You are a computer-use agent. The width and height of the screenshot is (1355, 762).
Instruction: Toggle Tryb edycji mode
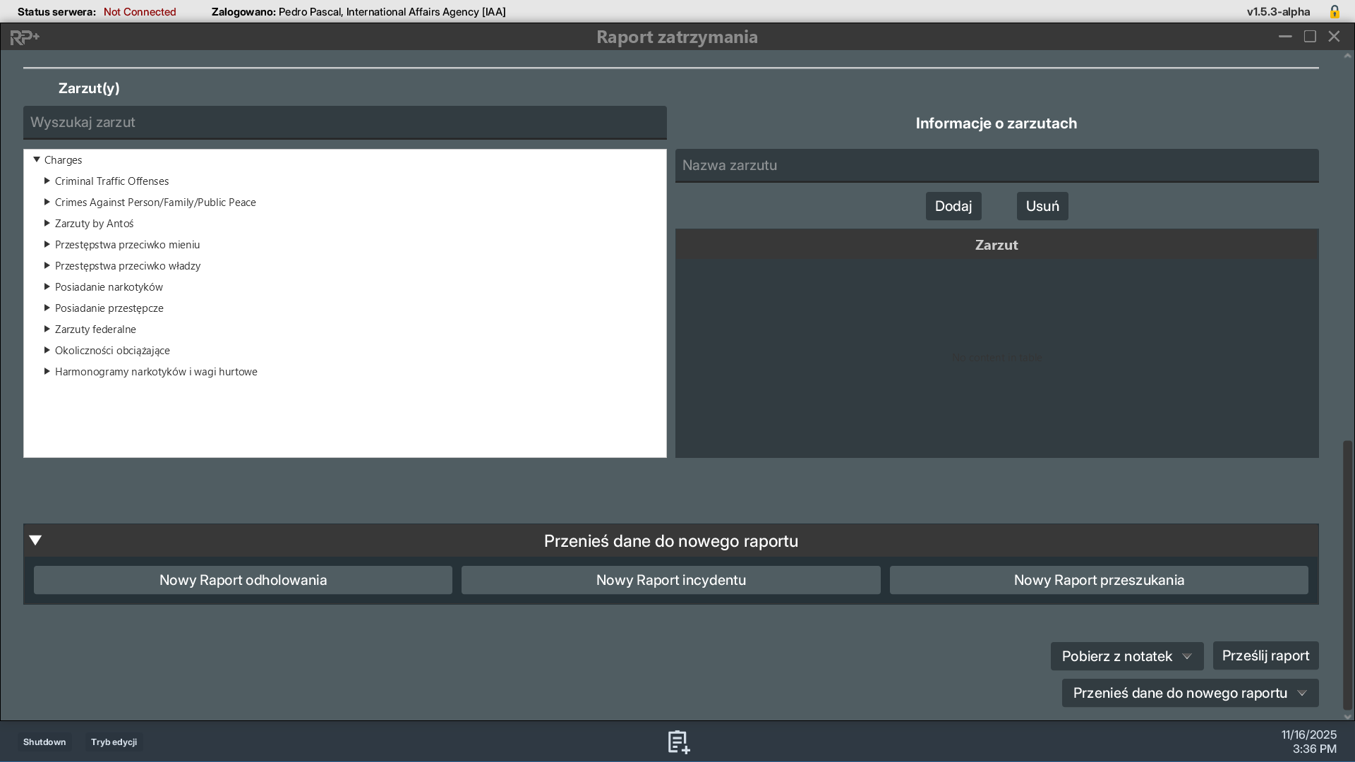click(114, 742)
